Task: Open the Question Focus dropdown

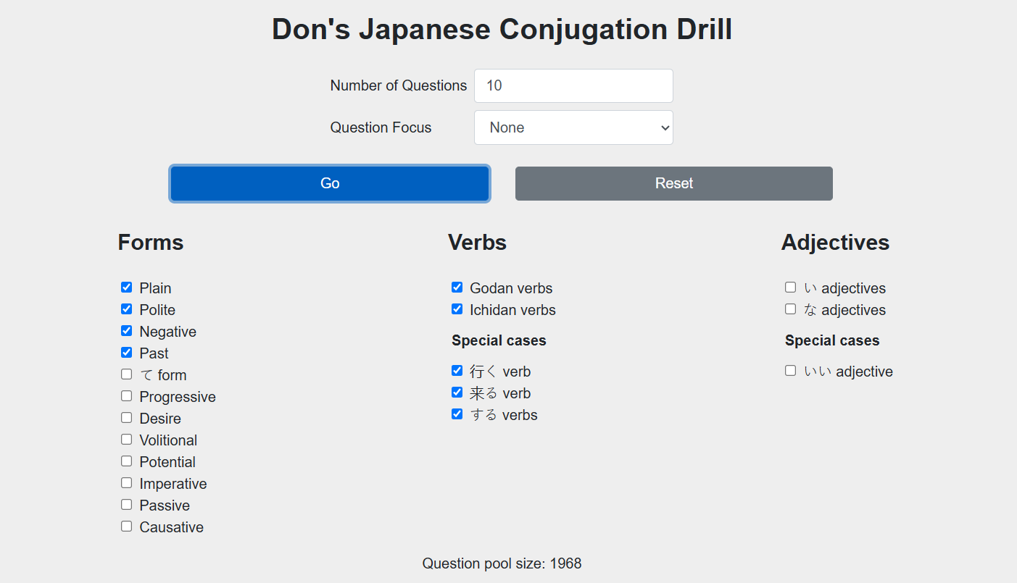Action: 573,127
